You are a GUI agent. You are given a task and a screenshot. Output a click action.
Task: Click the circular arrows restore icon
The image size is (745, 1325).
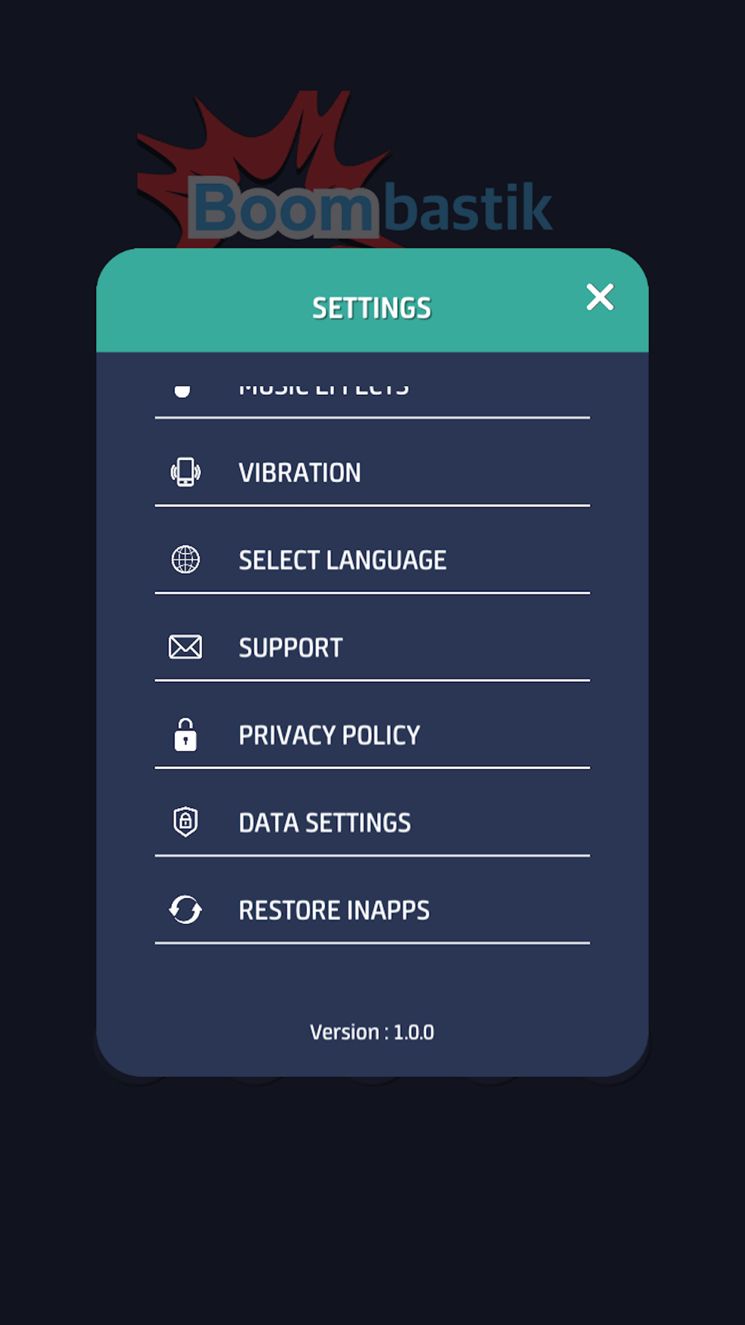[186, 910]
